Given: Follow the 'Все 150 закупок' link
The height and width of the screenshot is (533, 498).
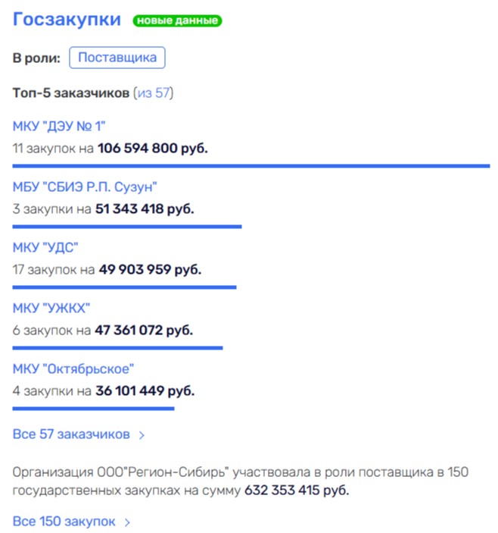Looking at the screenshot, I should (x=64, y=521).
